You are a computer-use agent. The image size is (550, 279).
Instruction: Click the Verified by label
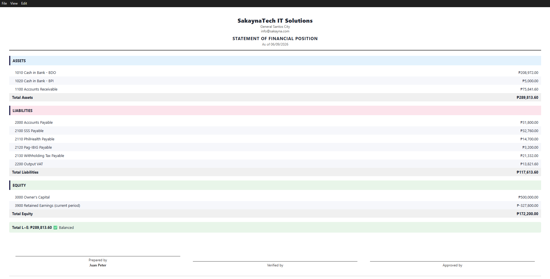(275, 265)
